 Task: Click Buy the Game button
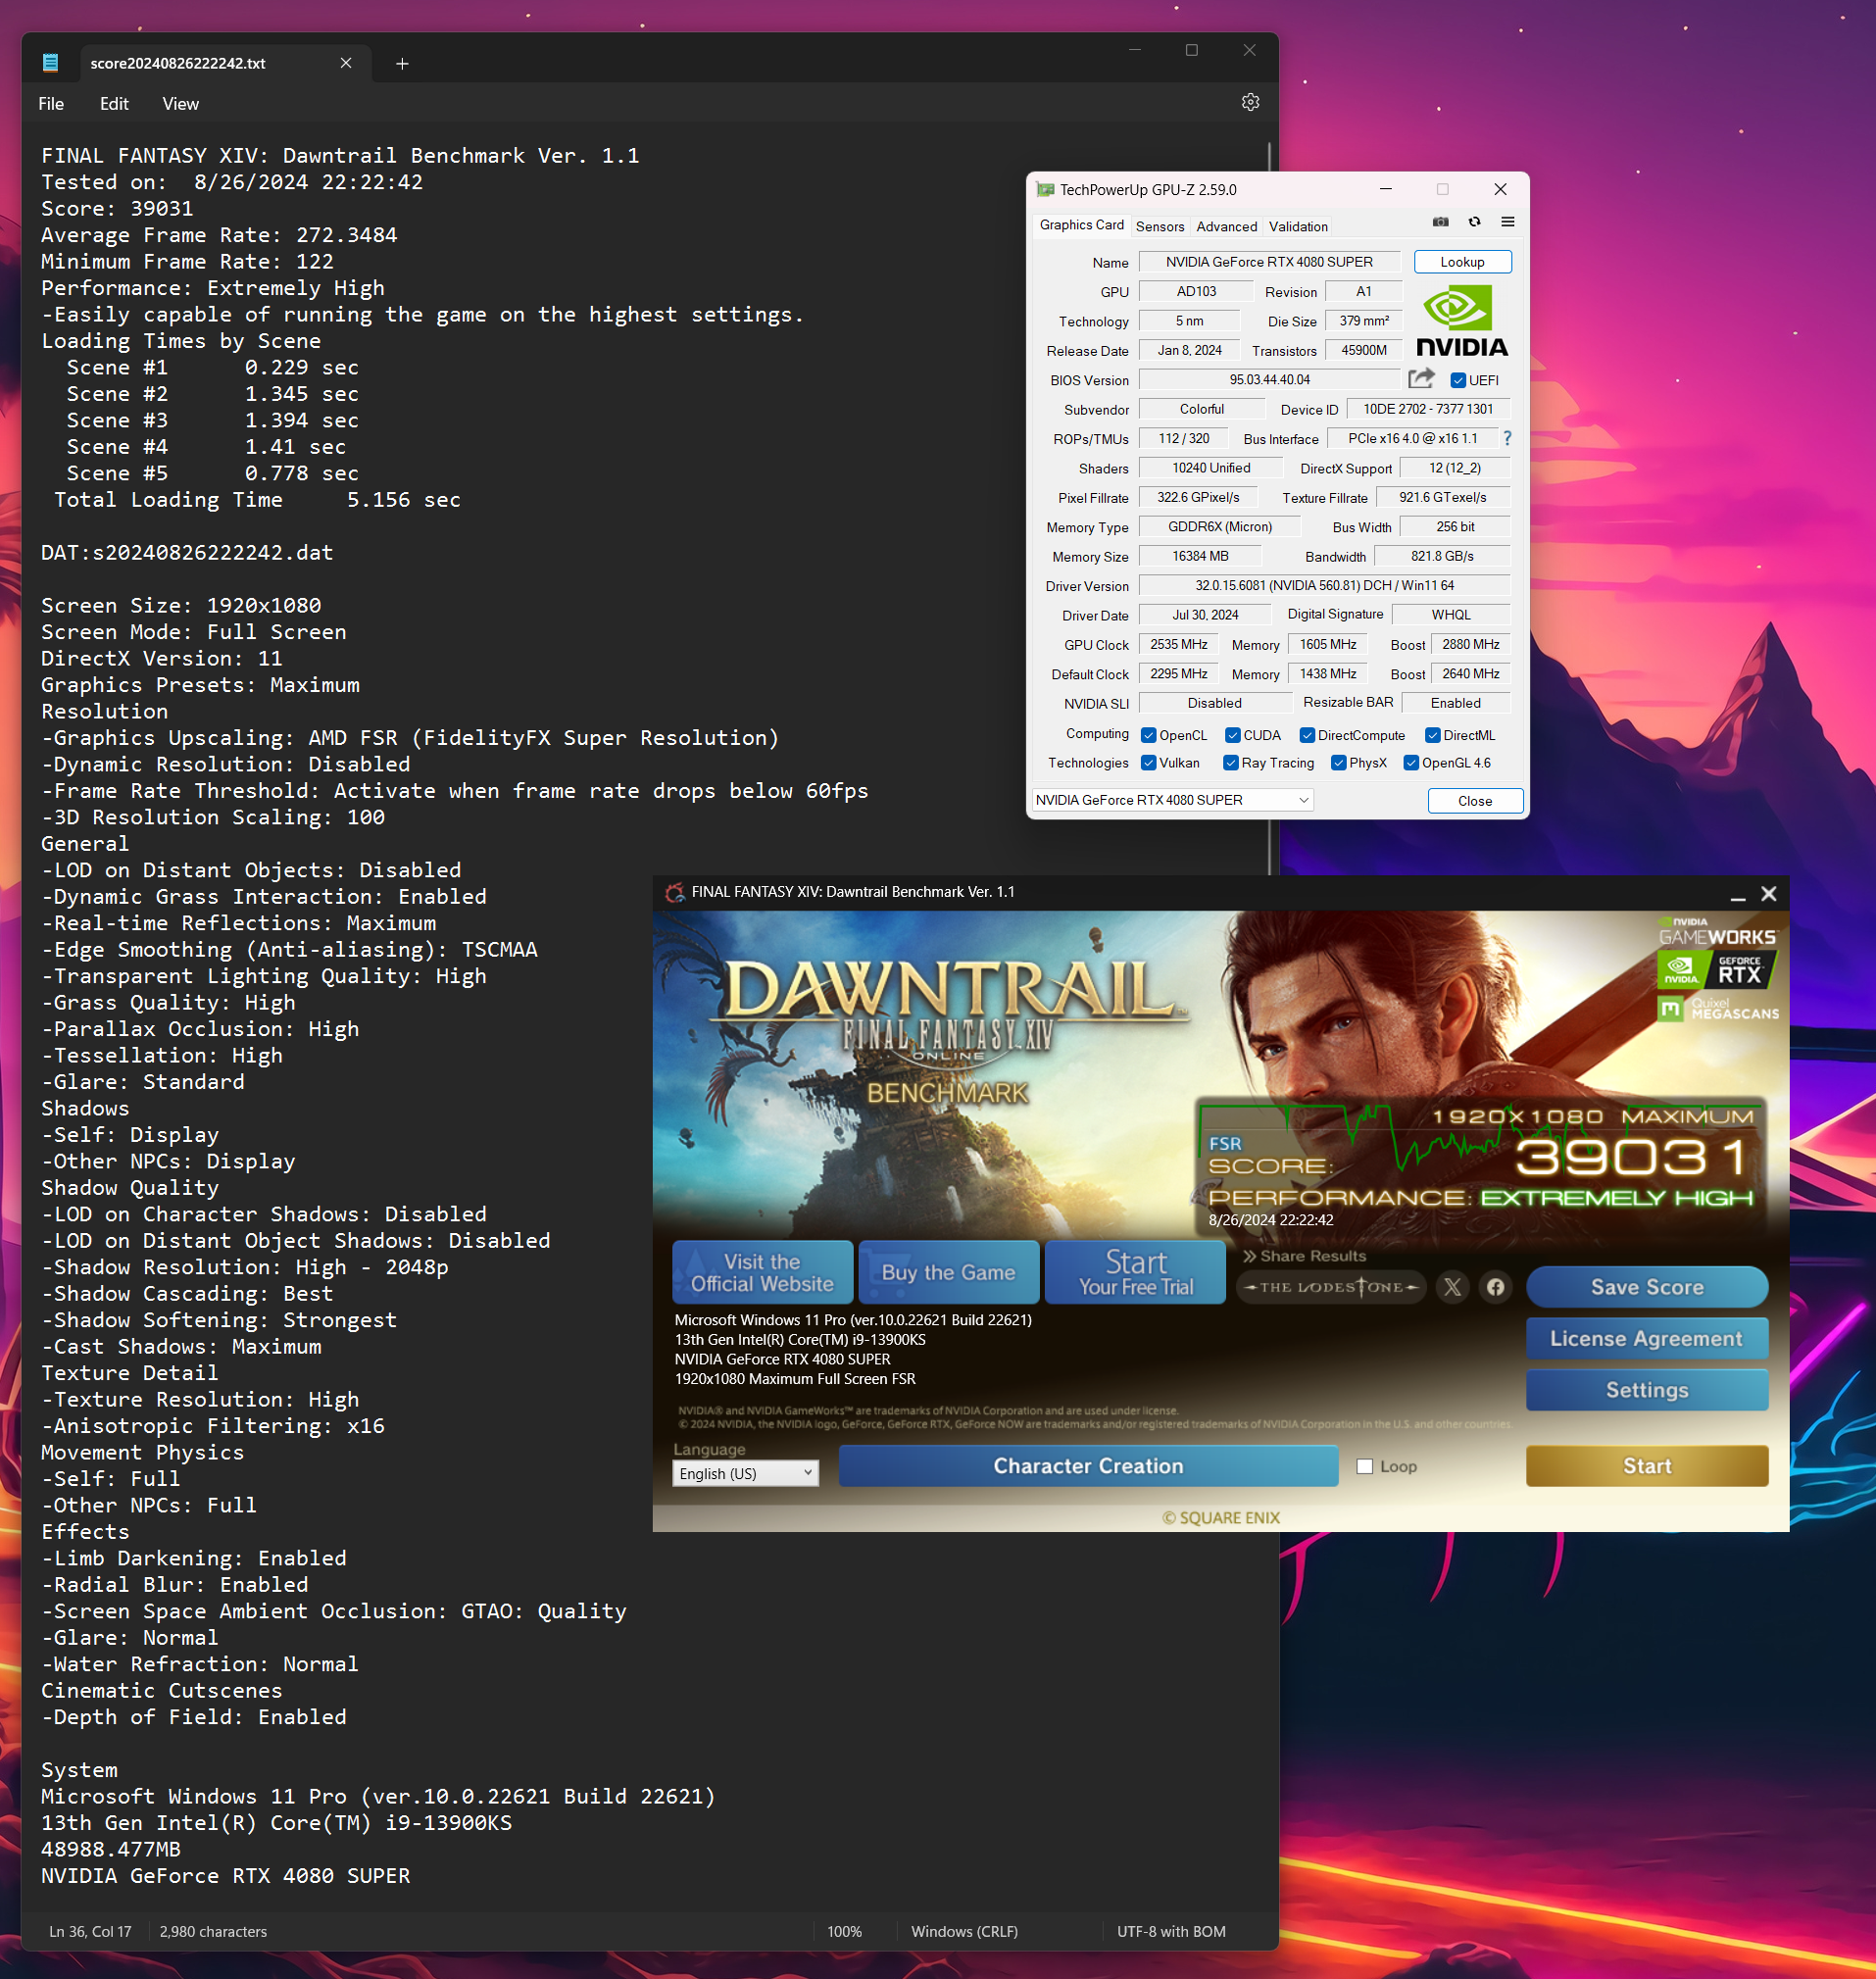948,1272
